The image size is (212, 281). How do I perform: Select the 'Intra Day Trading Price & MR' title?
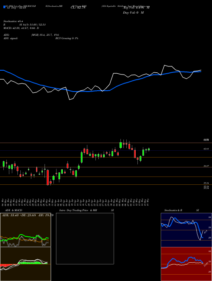point(78,210)
